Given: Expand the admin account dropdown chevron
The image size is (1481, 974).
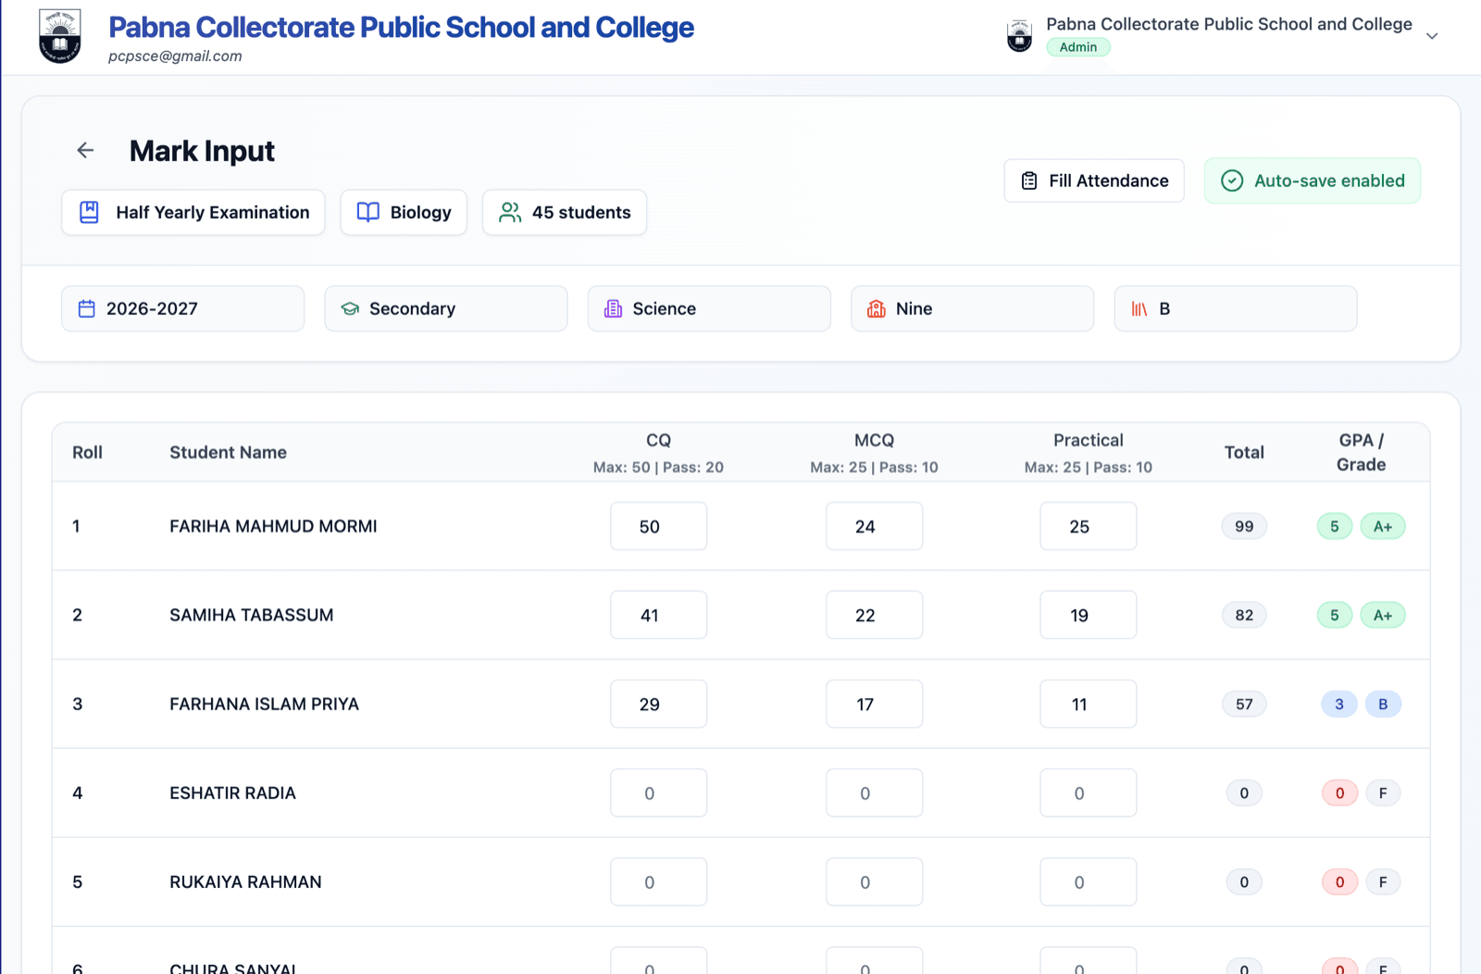Looking at the screenshot, I should 1432,36.
